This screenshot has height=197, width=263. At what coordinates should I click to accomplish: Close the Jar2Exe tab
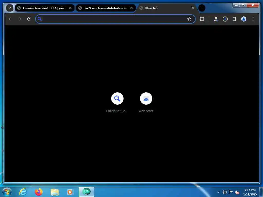point(131,8)
